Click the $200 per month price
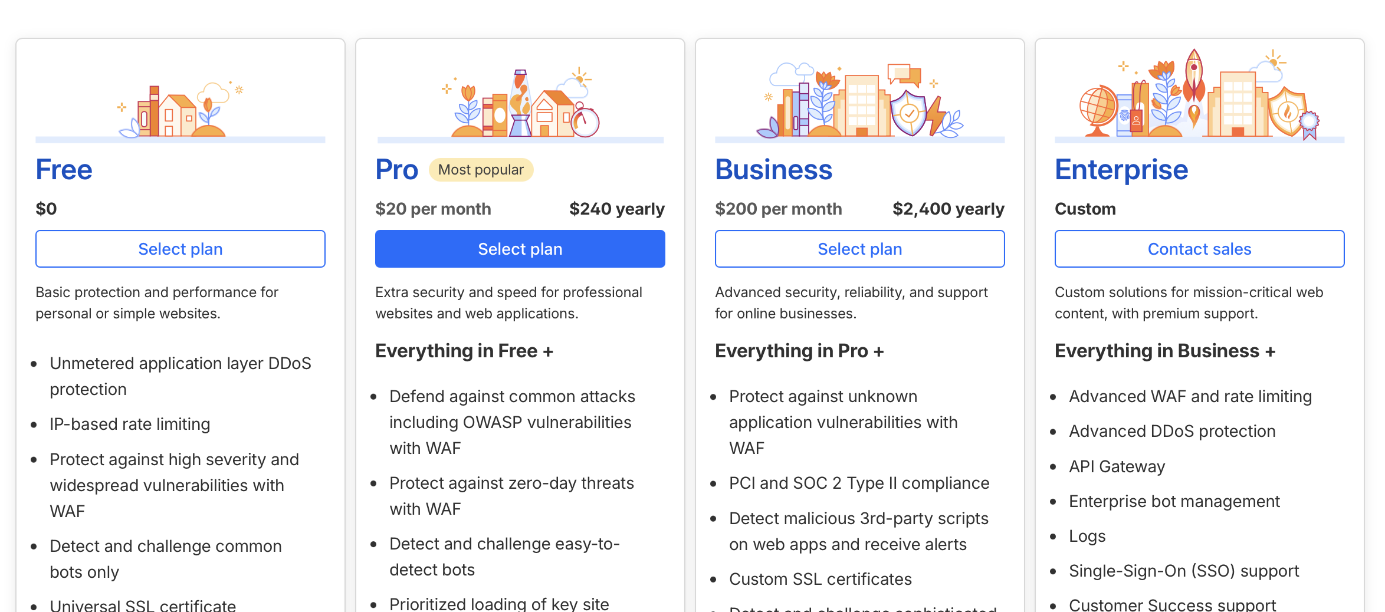Viewport: 1385px width, 612px height. tap(778, 209)
